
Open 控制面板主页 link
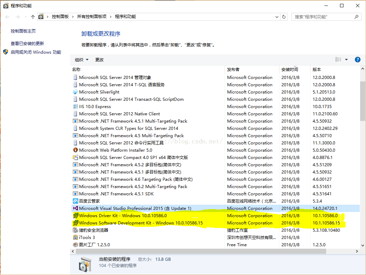(x=23, y=31)
